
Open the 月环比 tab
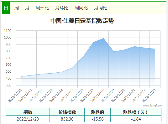[62, 8]
